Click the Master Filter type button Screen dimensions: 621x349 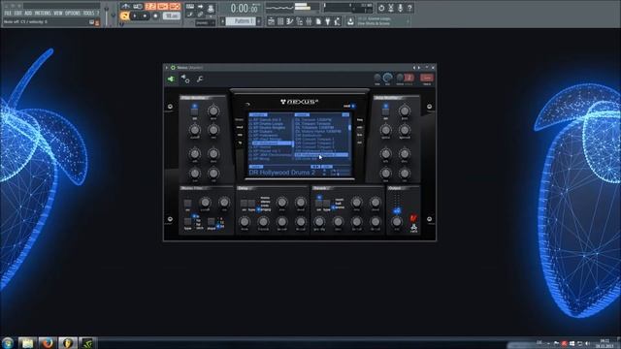coord(187,221)
